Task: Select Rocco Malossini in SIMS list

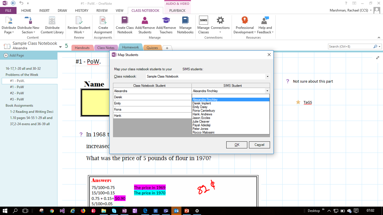Action: point(231,132)
